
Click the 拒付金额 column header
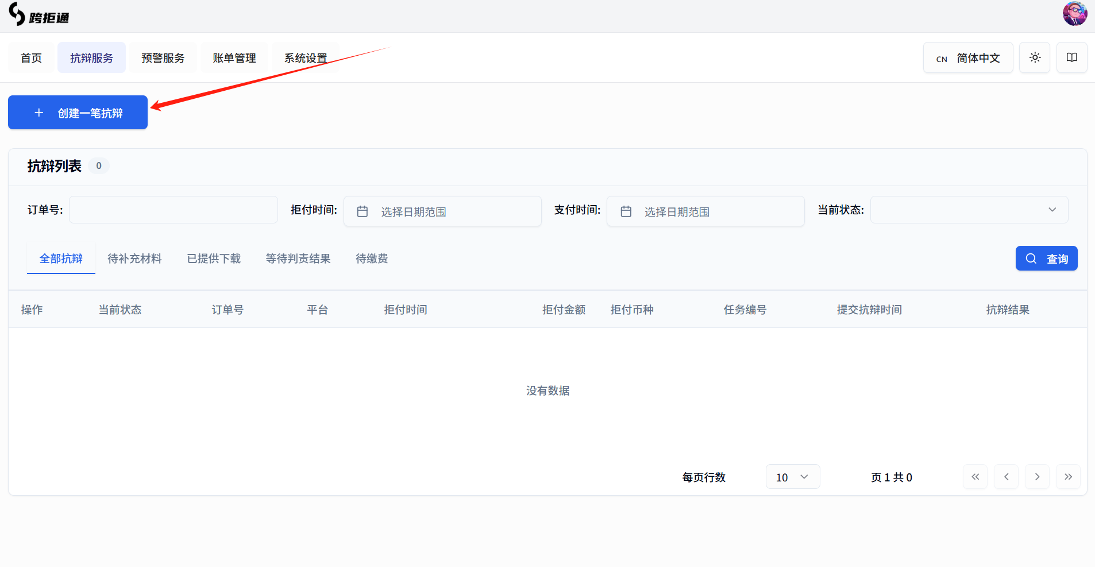pyautogui.click(x=564, y=310)
